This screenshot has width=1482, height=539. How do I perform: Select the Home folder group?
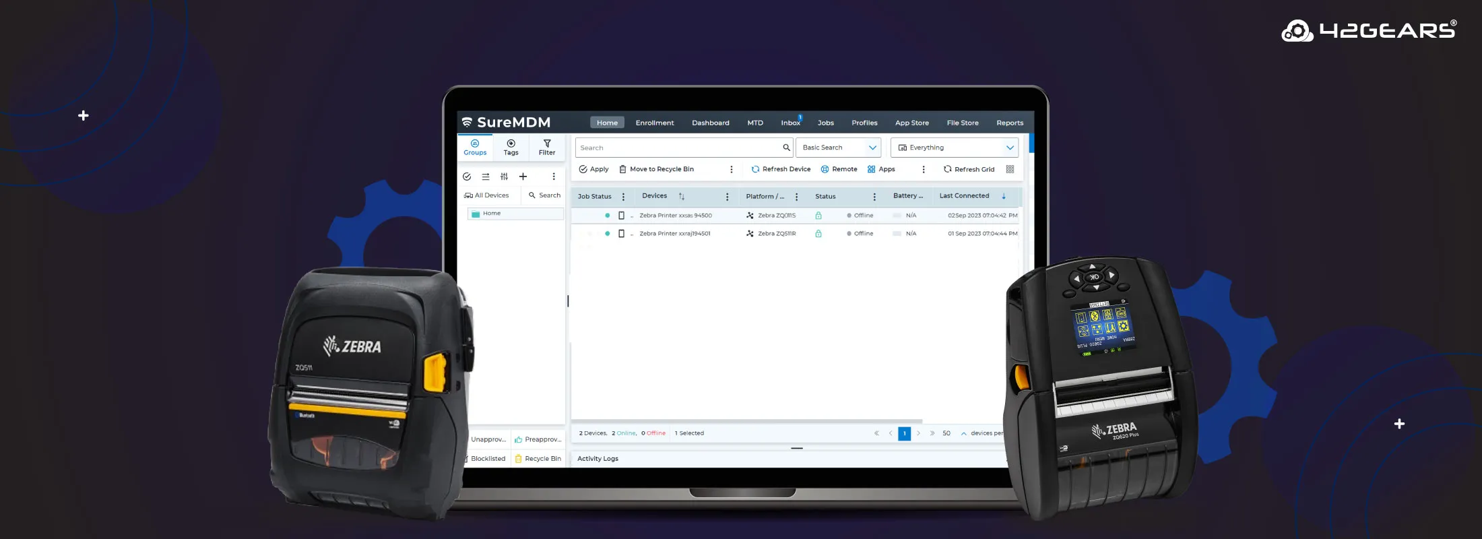(515, 214)
